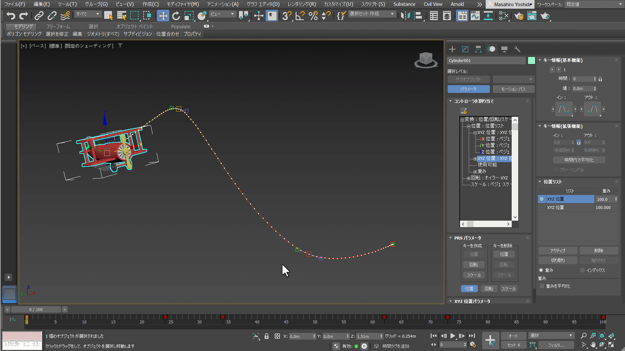Open the アニメーション(A) menu
This screenshot has width=625, height=351.
[223, 4]
